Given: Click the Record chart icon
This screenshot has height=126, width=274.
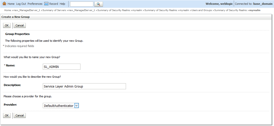Looking at the screenshot, I should 46,4.
